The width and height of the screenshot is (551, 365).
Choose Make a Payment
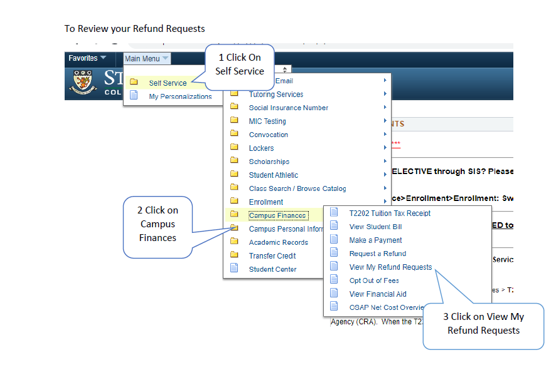coord(375,240)
